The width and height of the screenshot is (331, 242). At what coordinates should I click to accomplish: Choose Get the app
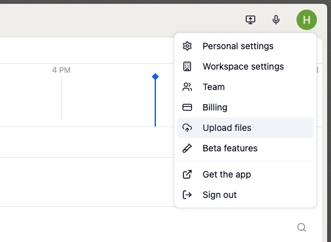[245, 174]
